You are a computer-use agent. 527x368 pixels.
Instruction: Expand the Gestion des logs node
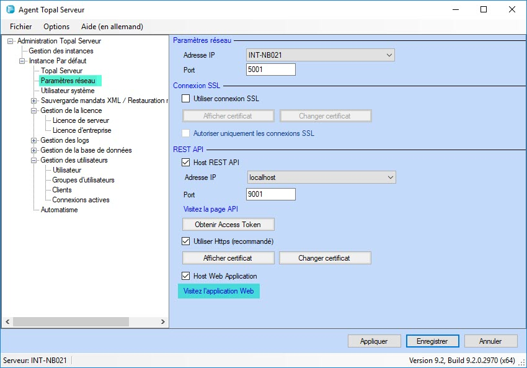[34, 140]
